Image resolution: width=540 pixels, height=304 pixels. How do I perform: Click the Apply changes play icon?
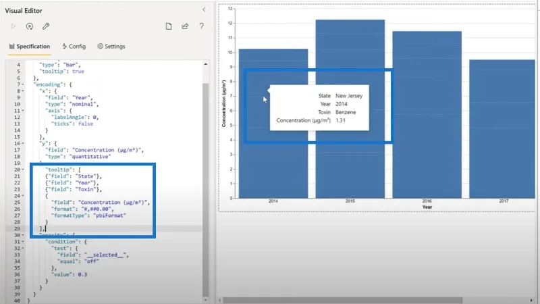[x=13, y=26]
